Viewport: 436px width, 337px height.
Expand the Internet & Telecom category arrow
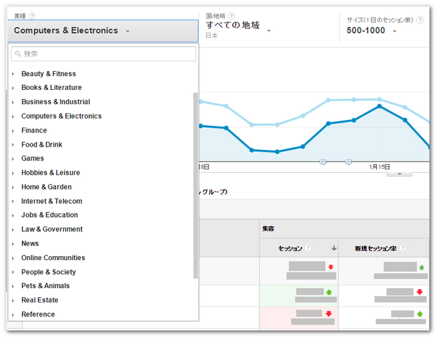[x=13, y=202]
